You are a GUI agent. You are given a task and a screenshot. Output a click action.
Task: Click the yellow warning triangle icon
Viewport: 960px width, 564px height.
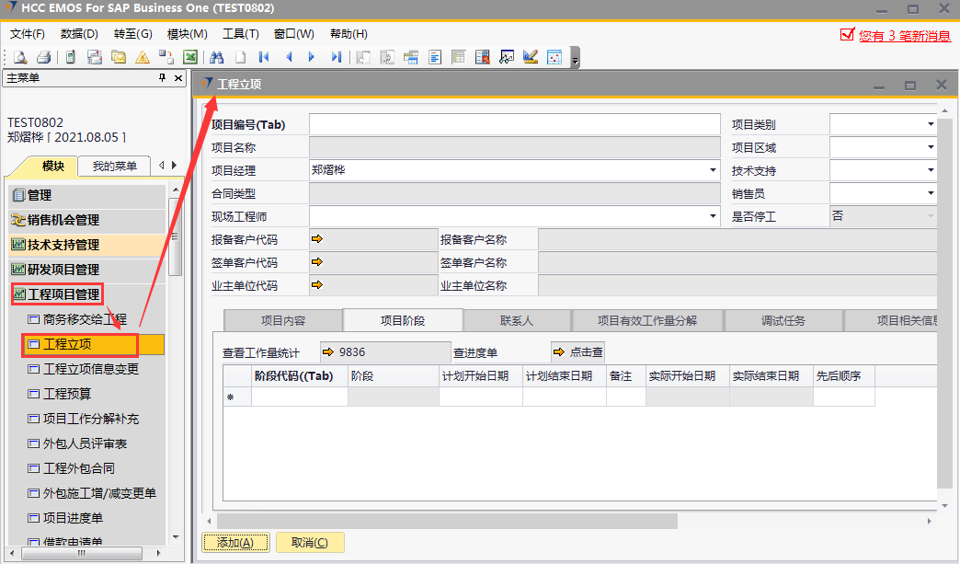click(x=143, y=57)
